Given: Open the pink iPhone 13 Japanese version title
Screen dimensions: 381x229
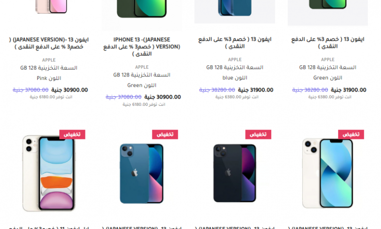Looking at the screenshot, I should [49, 43].
